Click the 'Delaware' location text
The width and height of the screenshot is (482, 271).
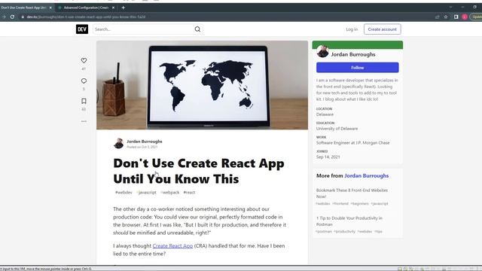click(x=325, y=114)
